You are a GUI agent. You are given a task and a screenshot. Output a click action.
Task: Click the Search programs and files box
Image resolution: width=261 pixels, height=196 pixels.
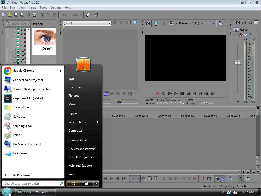(x=33, y=183)
